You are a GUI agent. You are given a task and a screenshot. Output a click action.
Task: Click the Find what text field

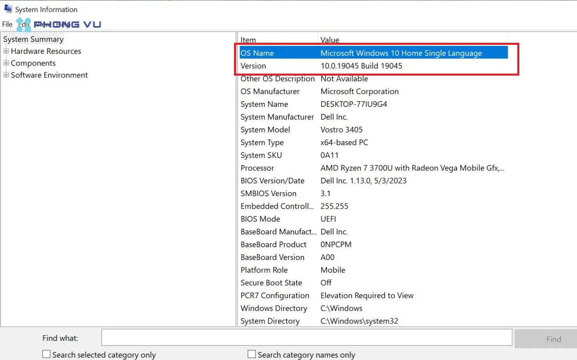(x=307, y=338)
